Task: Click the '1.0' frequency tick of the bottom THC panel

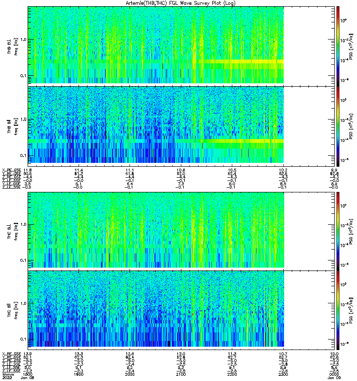Action: tap(23, 303)
